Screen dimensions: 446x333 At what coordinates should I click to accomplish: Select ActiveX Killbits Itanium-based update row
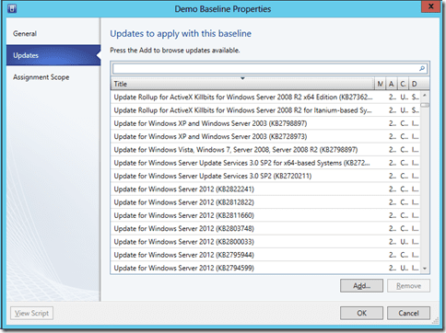(265, 110)
